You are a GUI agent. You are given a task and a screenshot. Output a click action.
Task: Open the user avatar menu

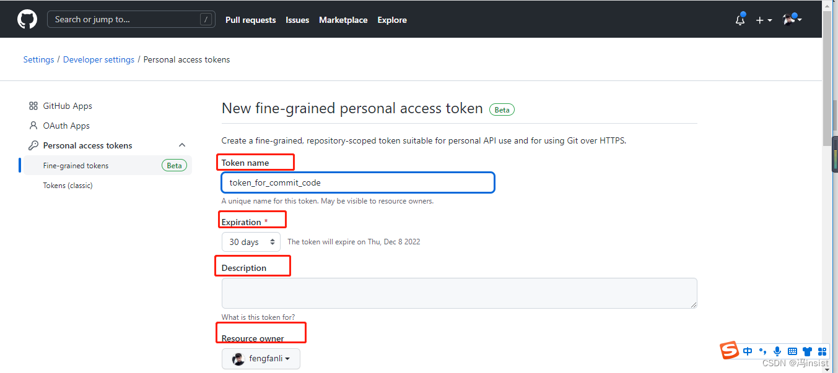coord(792,20)
